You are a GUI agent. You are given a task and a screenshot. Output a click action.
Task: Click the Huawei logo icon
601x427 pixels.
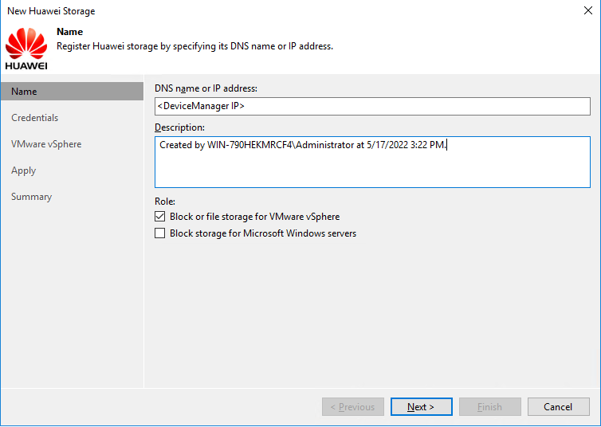point(26,49)
